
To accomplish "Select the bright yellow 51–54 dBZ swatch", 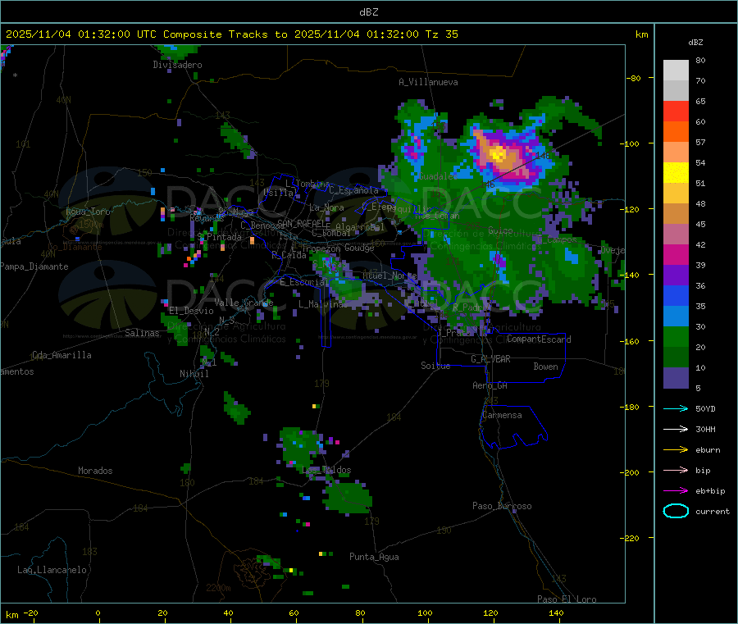I will click(676, 173).
